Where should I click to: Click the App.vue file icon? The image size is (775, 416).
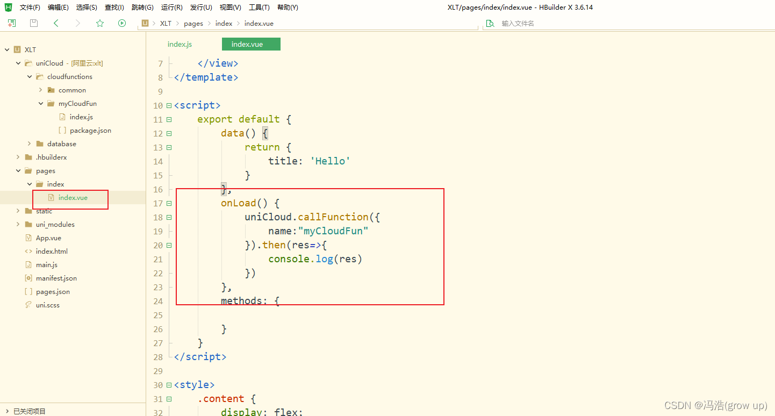tap(28, 238)
